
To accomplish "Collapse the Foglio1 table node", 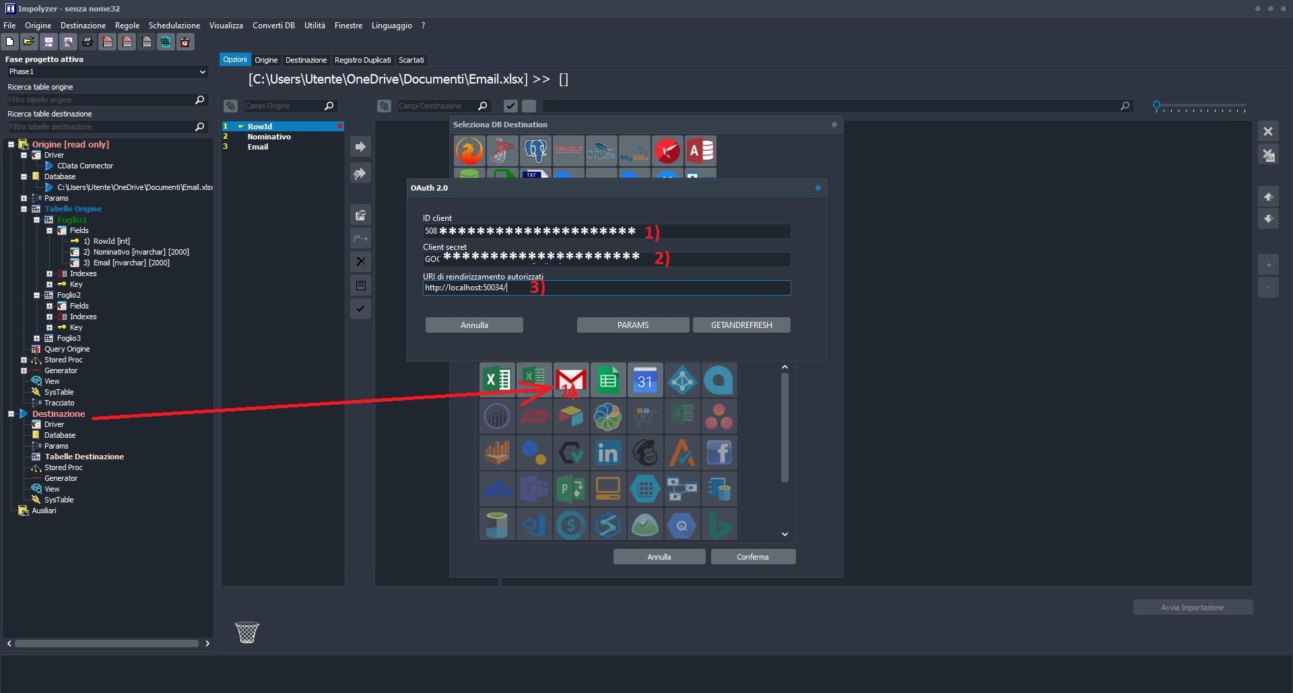I will click(x=36, y=220).
